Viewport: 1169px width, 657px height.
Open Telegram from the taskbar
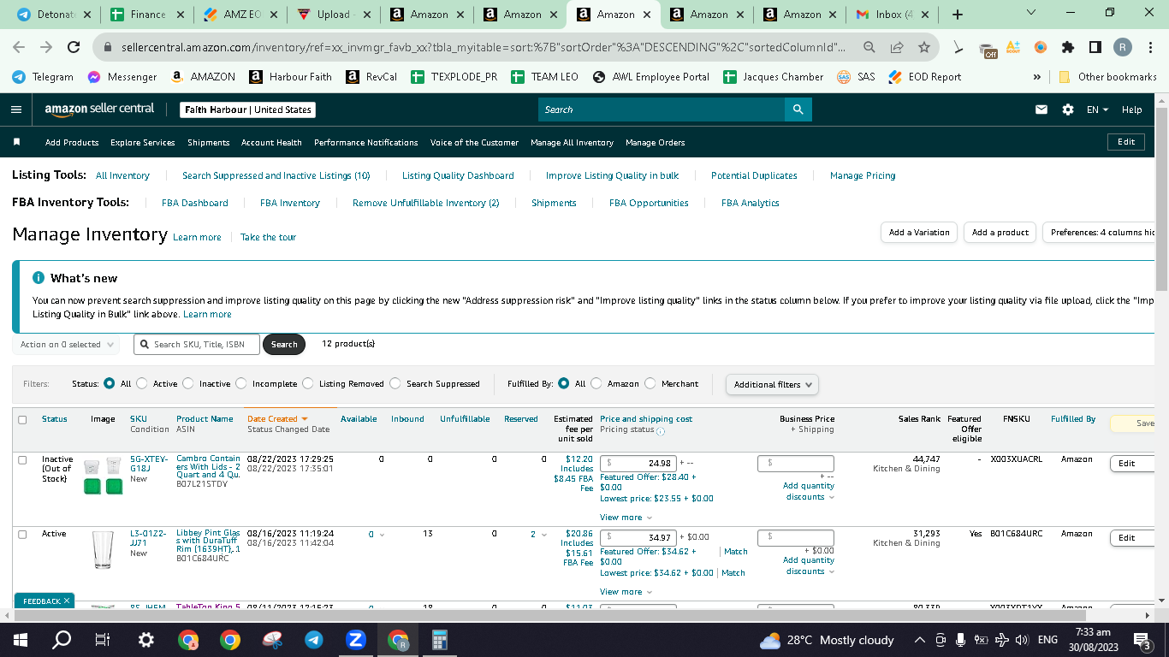click(x=314, y=640)
